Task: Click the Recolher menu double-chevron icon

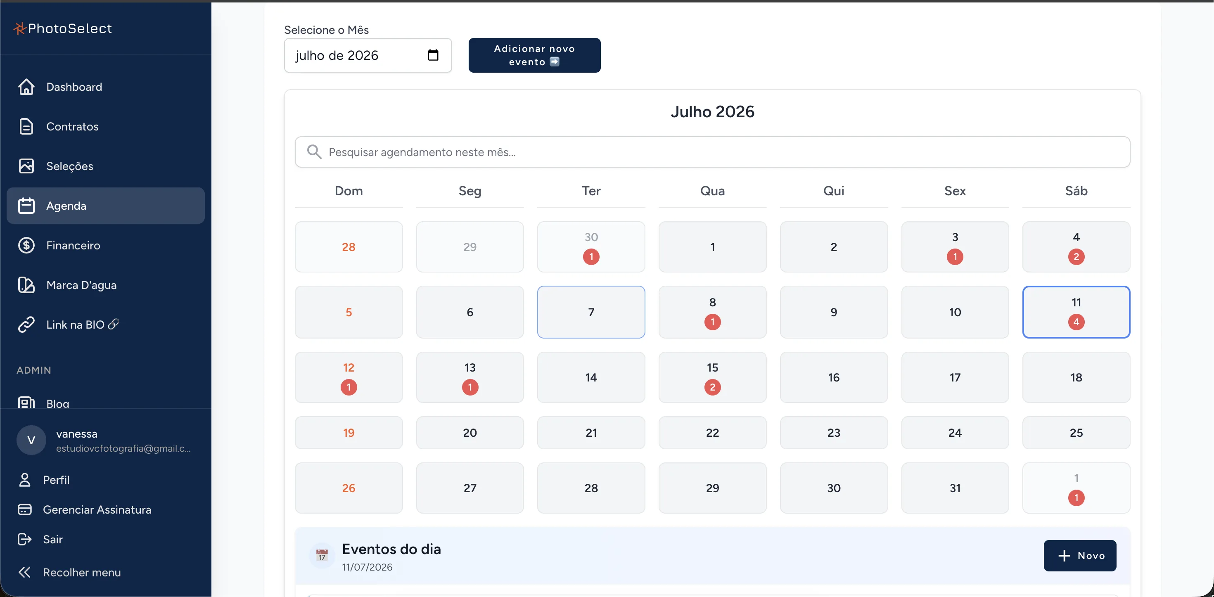Action: tap(24, 572)
